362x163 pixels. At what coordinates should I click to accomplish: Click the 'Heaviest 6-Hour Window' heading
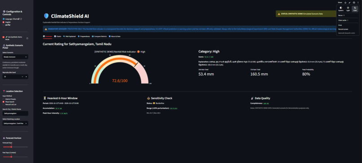60,98
